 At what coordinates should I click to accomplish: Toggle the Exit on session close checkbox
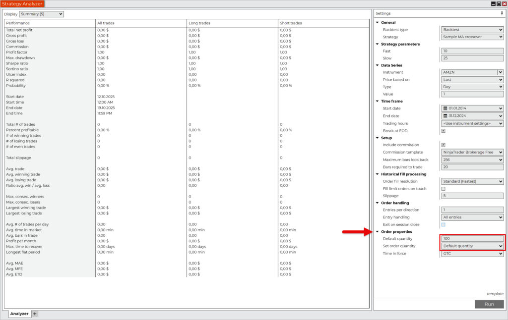coord(443,224)
